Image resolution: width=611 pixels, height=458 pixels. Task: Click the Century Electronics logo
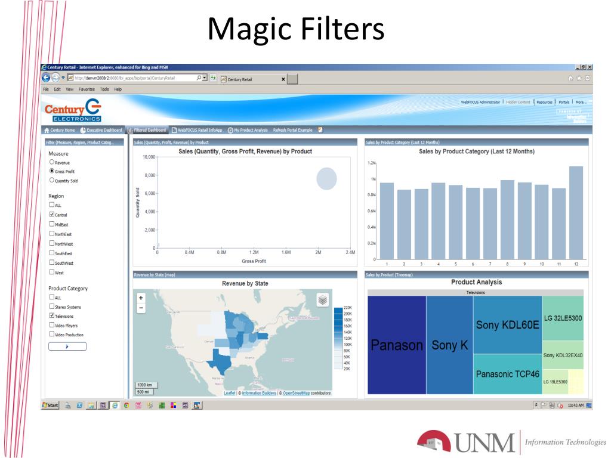73,110
